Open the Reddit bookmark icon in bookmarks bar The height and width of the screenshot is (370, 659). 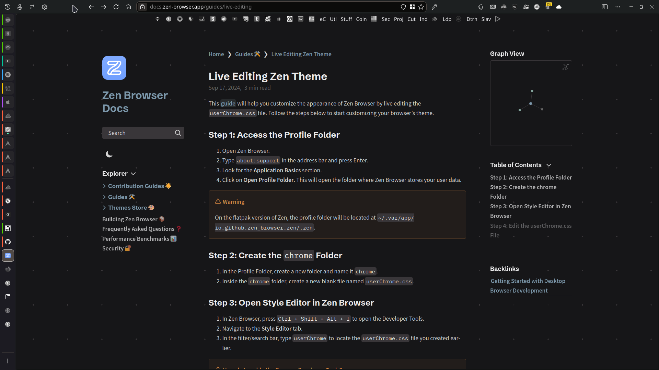point(224,19)
